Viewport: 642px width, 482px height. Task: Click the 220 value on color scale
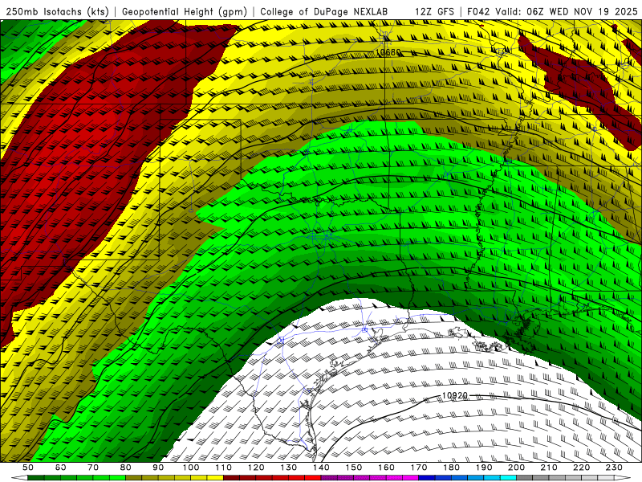click(582, 468)
